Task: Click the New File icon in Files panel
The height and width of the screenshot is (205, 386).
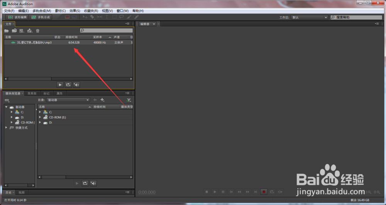Action: 22,31
